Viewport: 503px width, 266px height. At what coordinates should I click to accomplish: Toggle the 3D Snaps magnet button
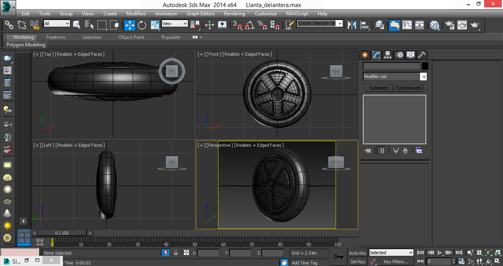(237, 25)
